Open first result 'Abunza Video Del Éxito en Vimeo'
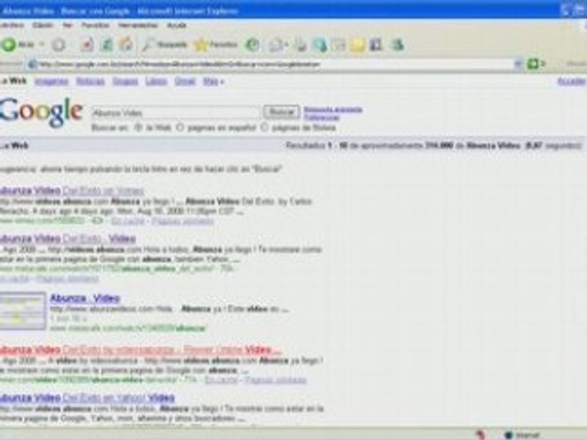Image resolution: width=587 pixels, height=440 pixels. point(72,191)
